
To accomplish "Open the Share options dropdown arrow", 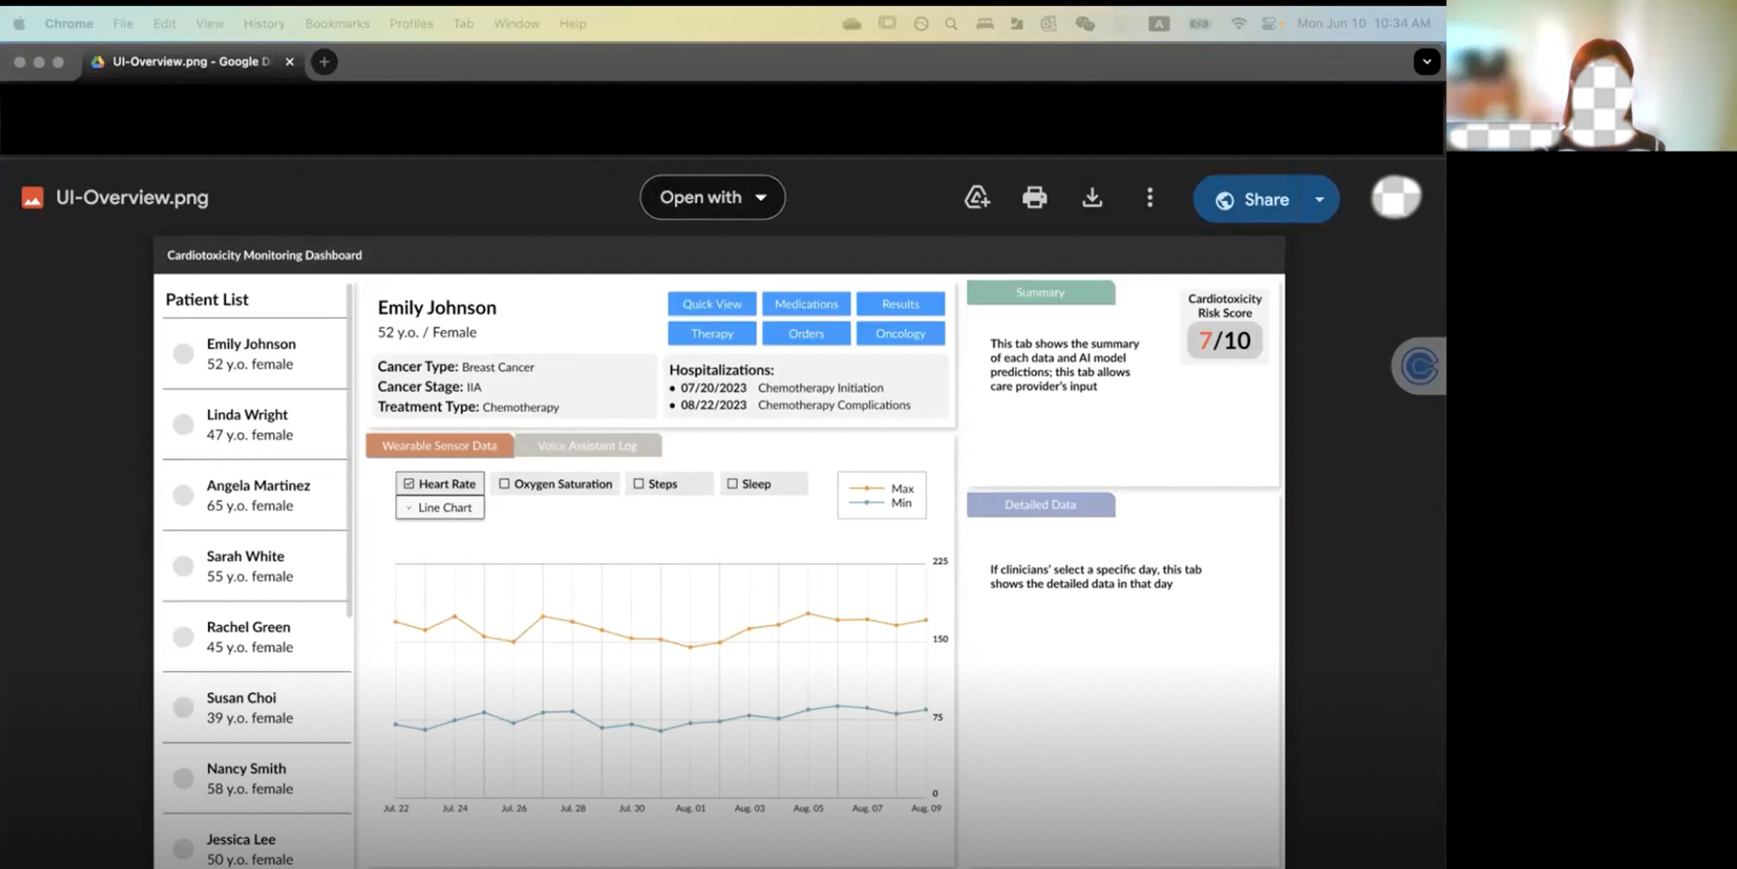I will pos(1319,199).
